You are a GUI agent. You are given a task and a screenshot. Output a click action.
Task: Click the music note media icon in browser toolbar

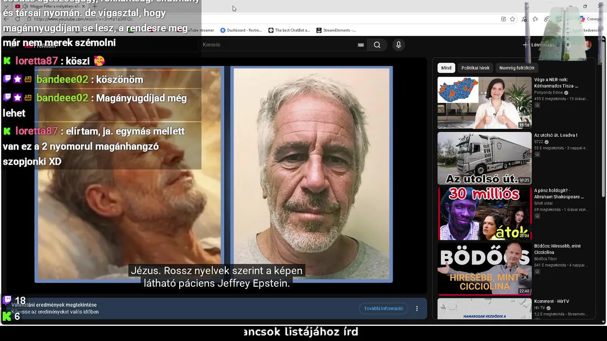pos(524,19)
